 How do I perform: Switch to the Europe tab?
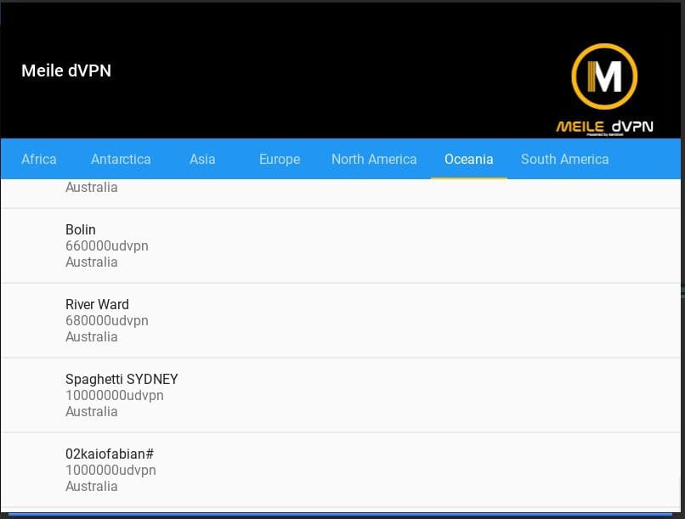point(280,159)
